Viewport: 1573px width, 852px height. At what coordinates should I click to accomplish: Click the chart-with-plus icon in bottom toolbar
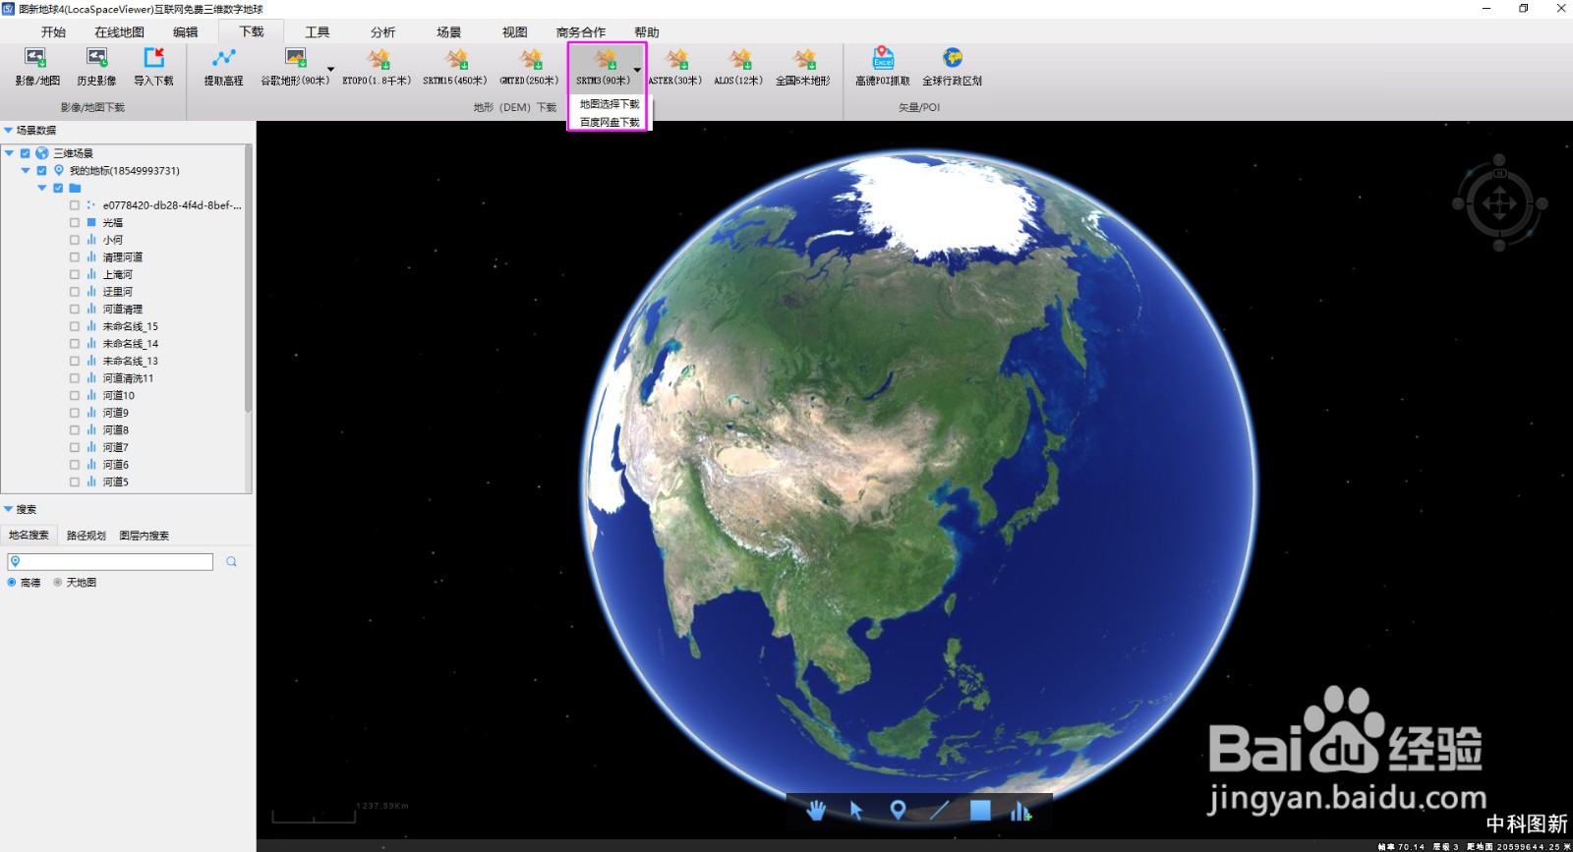(1020, 810)
